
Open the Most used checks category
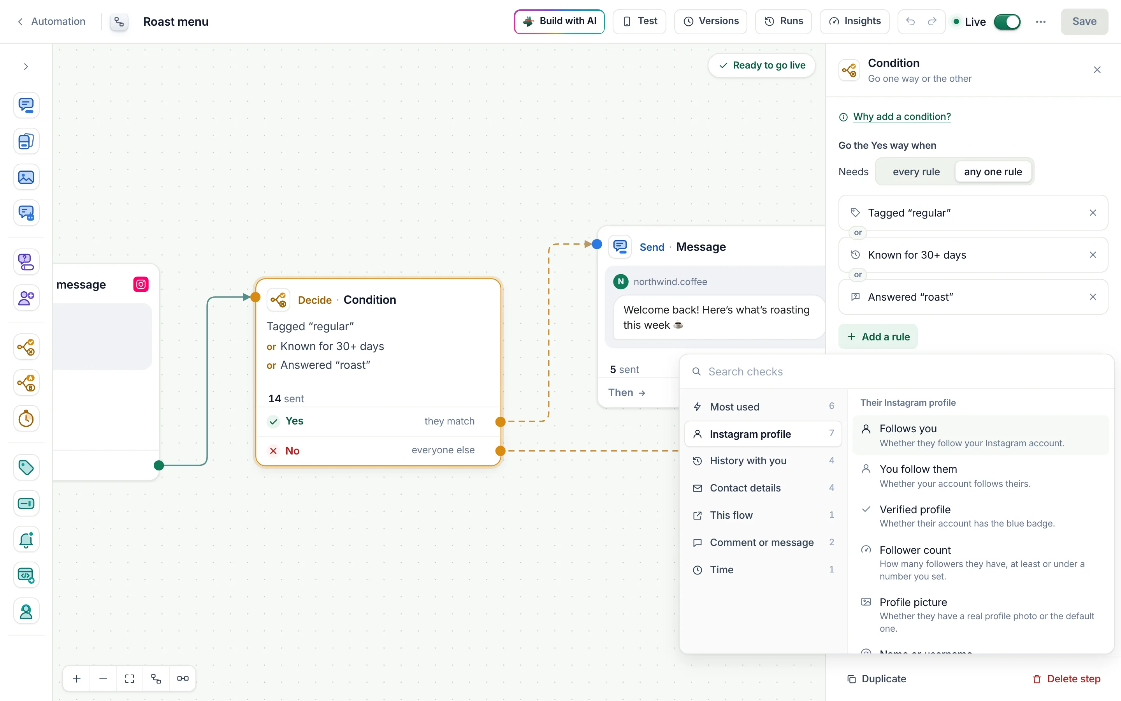[x=763, y=407]
